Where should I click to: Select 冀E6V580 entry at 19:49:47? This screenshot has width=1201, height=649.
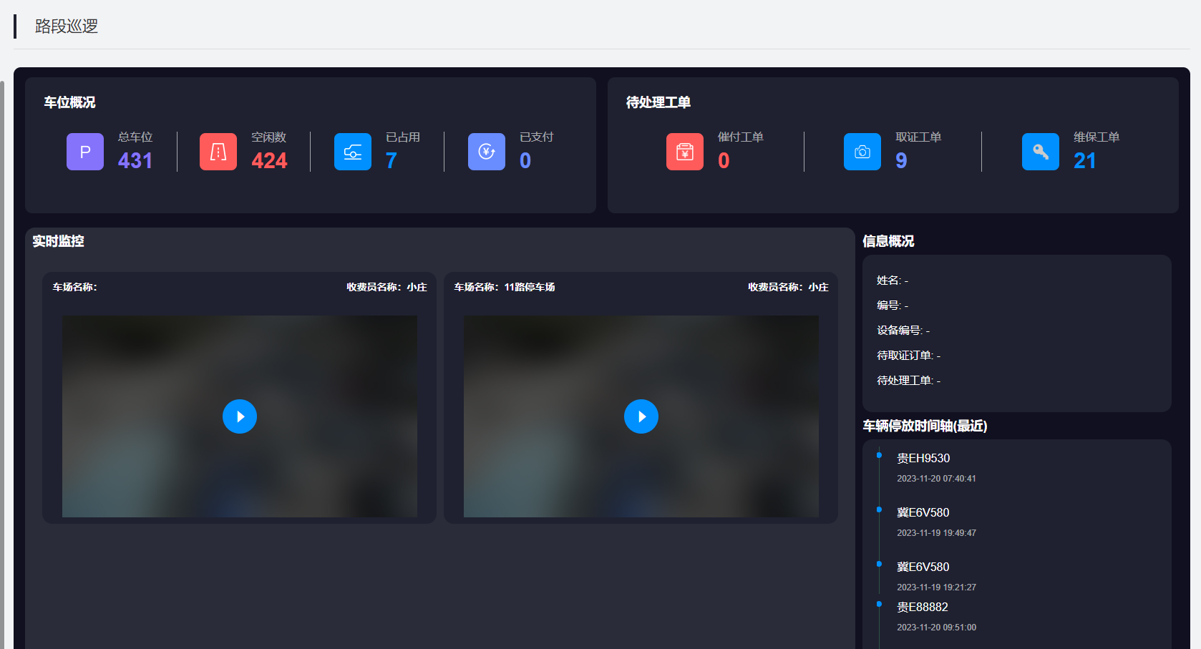923,513
